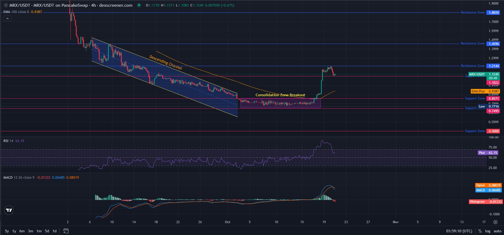
Task: Click the 1.1022 red price label
Action: tap(493, 83)
